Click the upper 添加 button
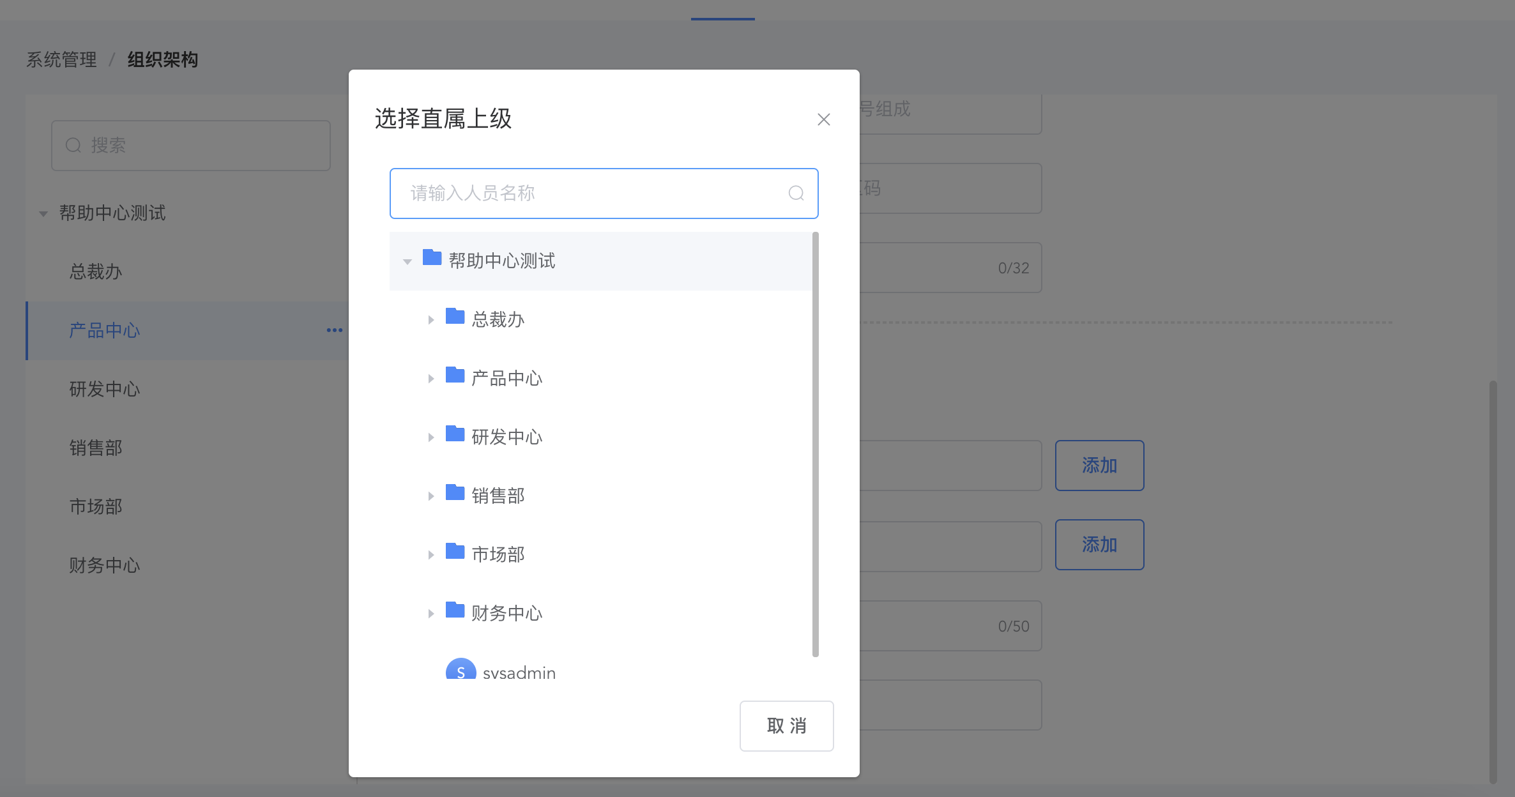 (1099, 466)
